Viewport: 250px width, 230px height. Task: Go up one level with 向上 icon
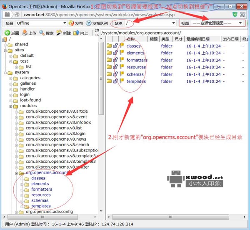click(x=76, y=33)
